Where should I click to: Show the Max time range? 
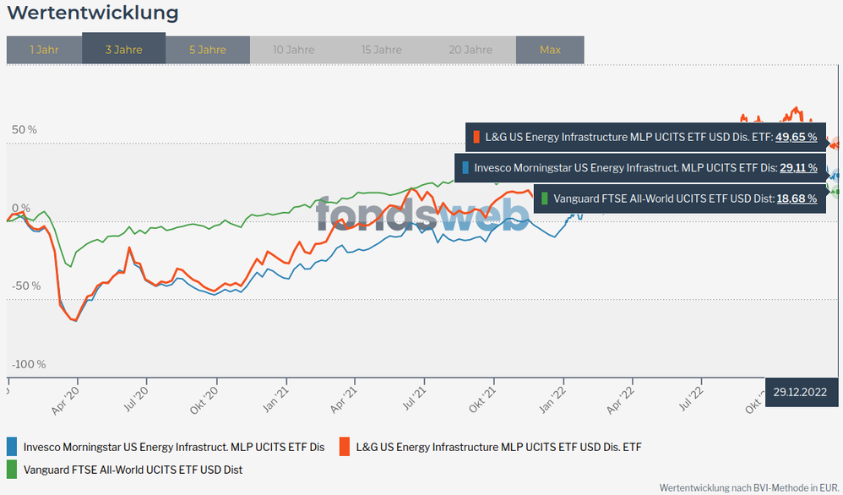[550, 50]
